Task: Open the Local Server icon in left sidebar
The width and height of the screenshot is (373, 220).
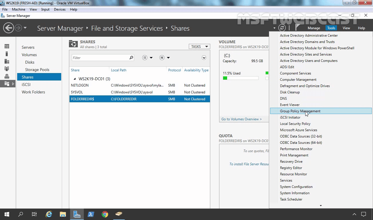Action: (7, 54)
